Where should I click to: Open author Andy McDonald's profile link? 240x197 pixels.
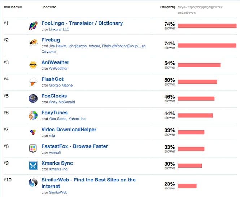(x=62, y=102)
